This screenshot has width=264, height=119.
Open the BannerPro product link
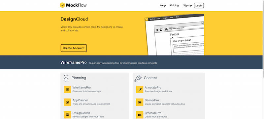pyautogui.click(x=152, y=100)
